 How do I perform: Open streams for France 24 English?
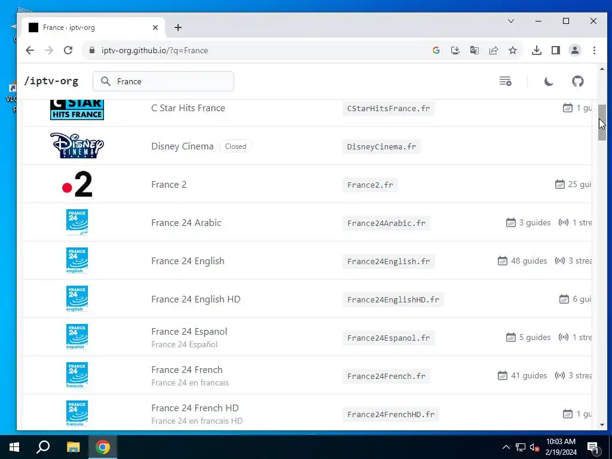coord(573,261)
